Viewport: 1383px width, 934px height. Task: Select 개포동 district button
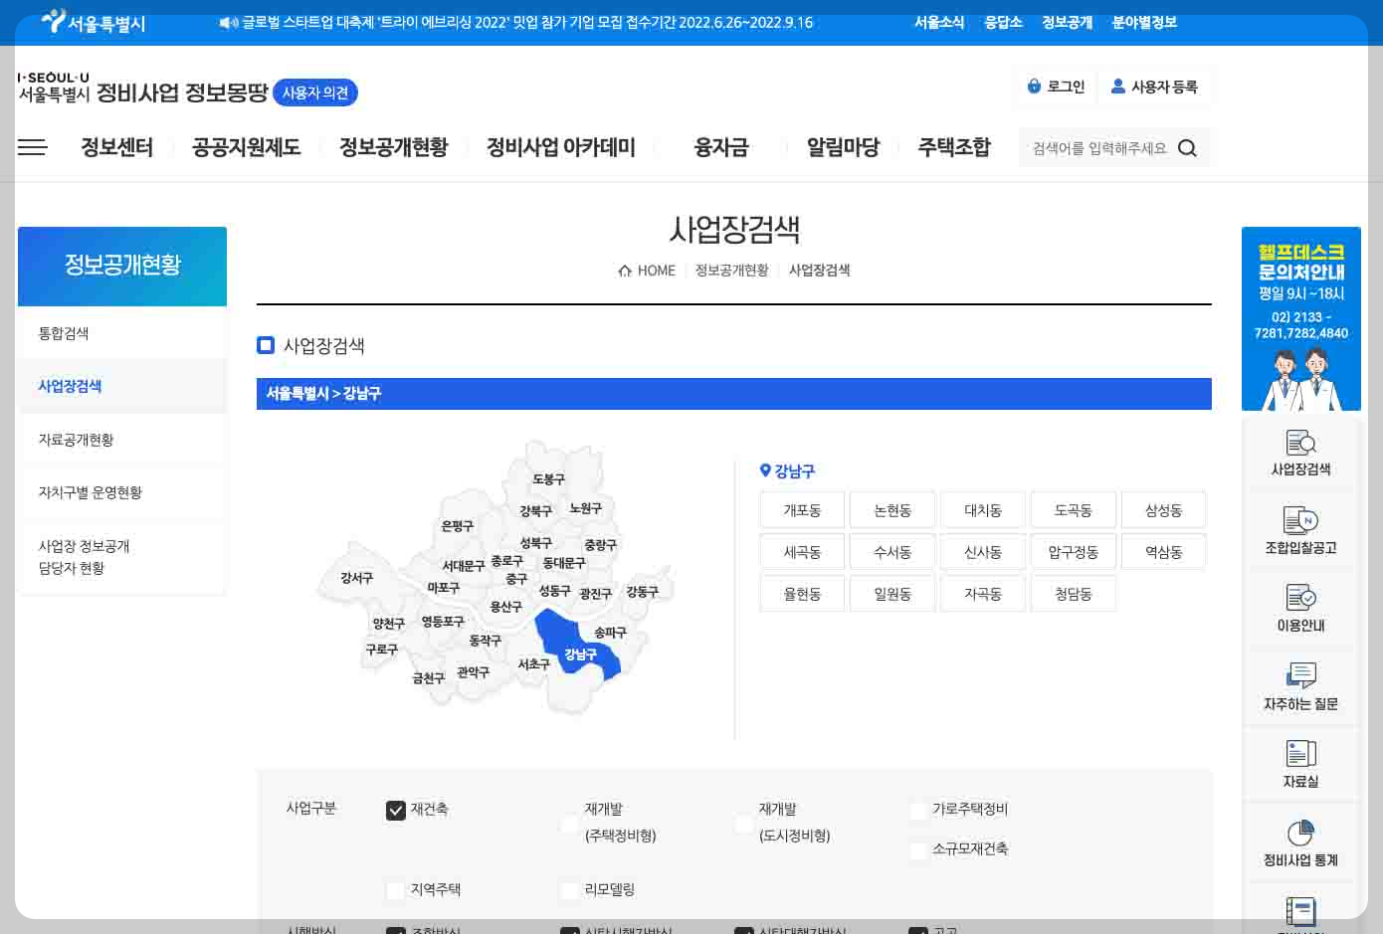tap(802, 510)
